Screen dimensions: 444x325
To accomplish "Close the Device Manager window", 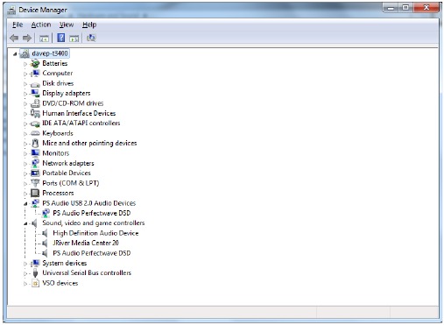I will tap(426, 8).
